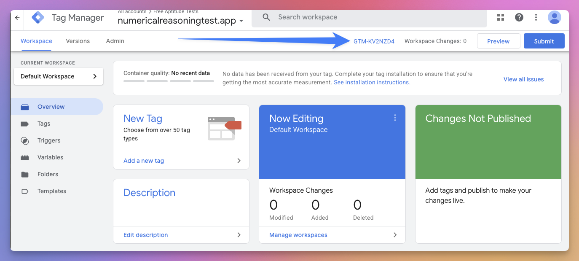The height and width of the screenshot is (261, 579).
Task: Open Triggers in the sidebar
Action: click(49, 140)
